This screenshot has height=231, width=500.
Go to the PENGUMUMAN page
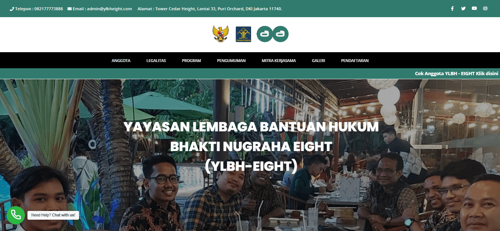pos(231,61)
